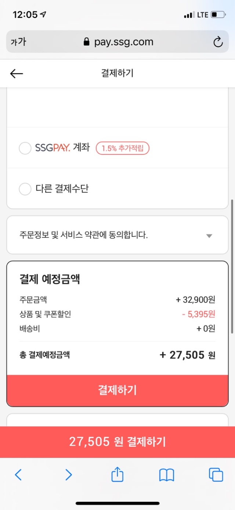Open reader text size 가가 button
The image size is (235, 510).
(18, 42)
